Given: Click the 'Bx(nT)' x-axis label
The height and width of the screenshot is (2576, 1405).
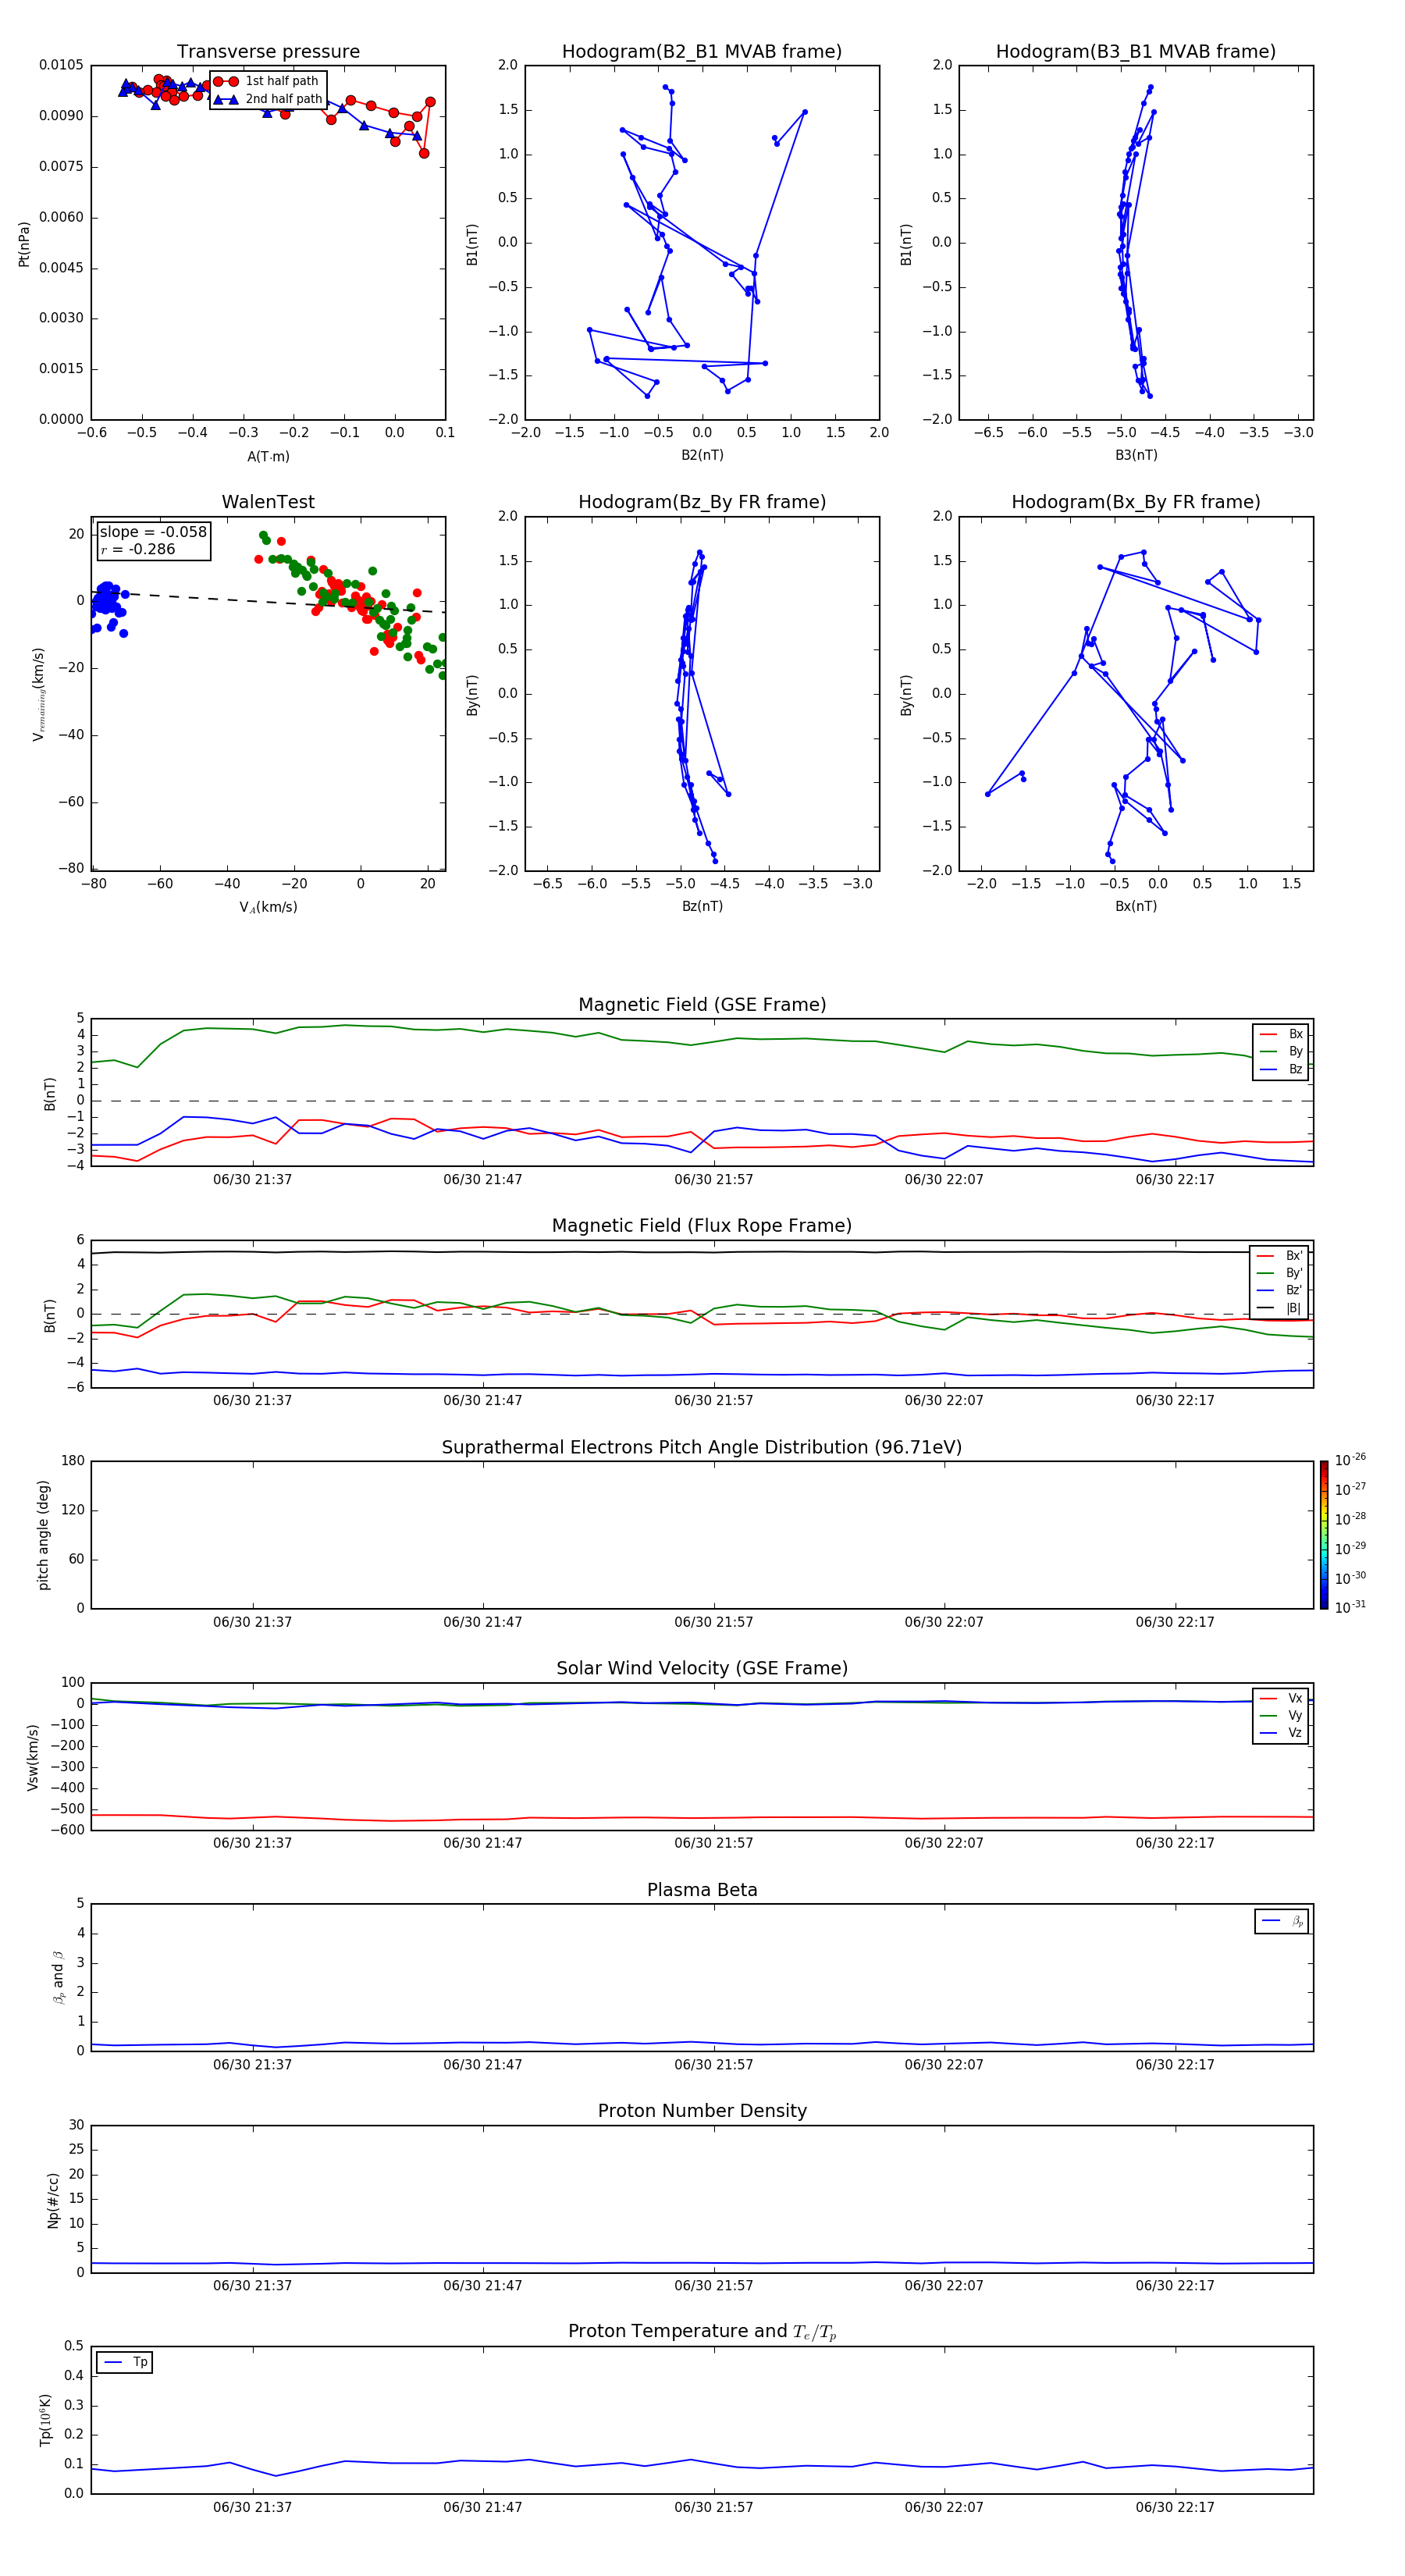Looking at the screenshot, I should point(1136,906).
